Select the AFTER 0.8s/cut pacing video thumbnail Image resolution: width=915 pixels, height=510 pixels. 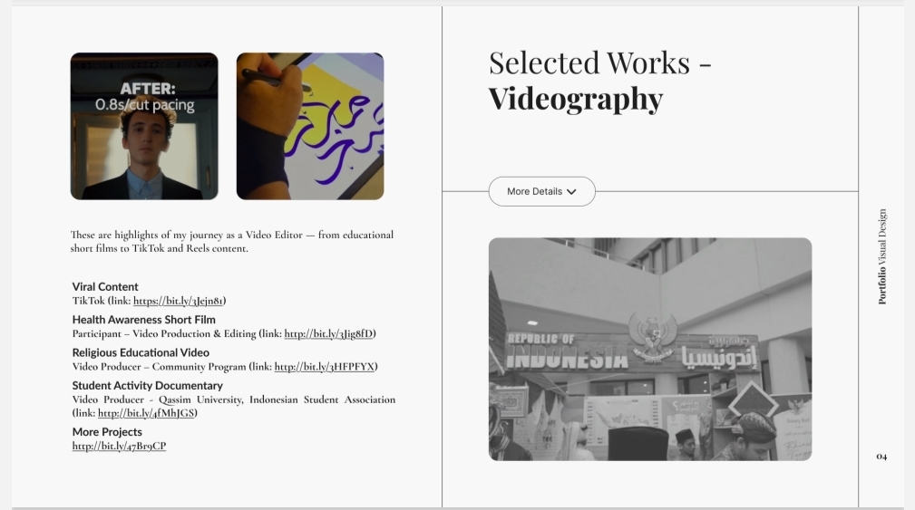144,126
